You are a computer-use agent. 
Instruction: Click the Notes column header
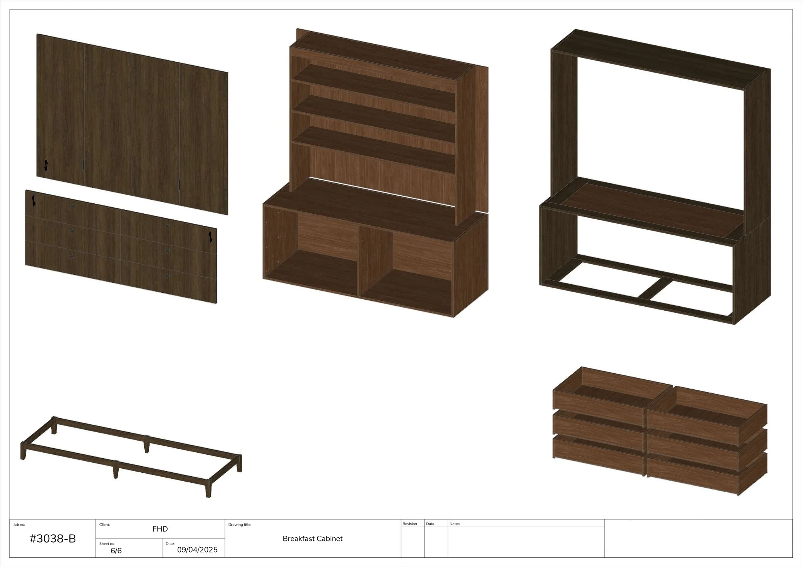pyautogui.click(x=454, y=524)
